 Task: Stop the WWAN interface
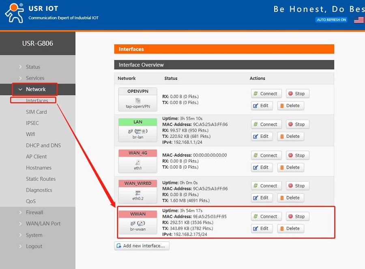pyautogui.click(x=298, y=216)
